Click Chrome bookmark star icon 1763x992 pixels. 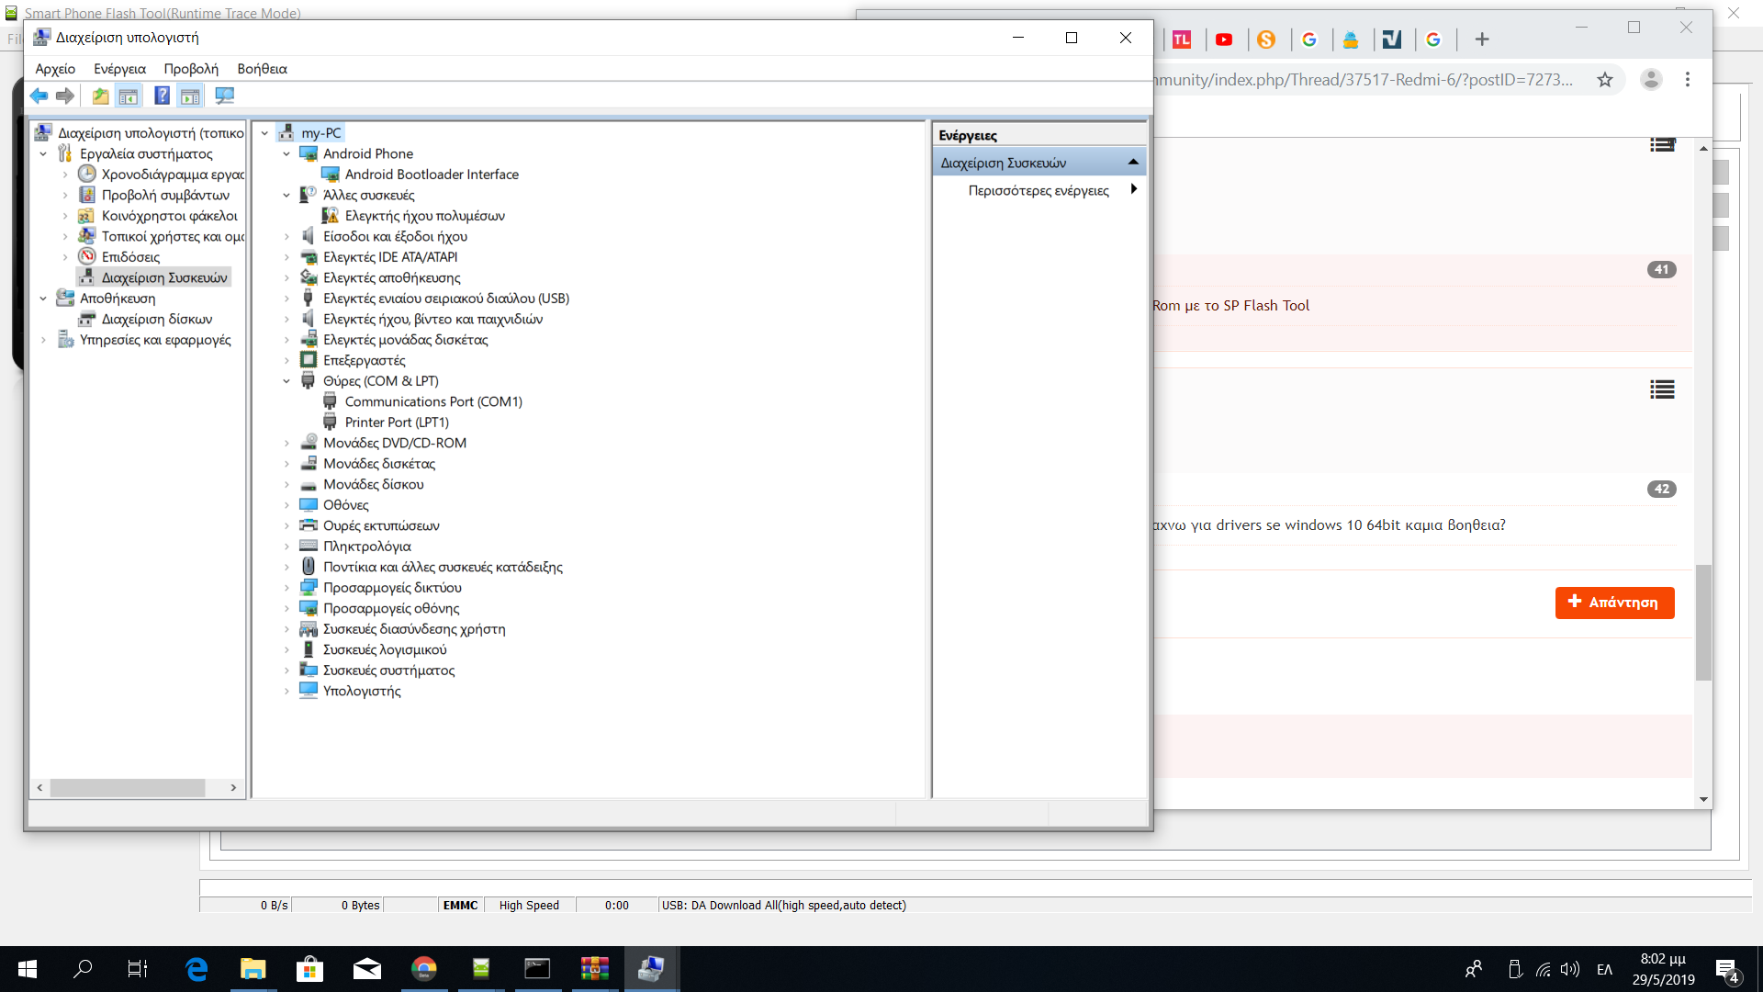(x=1604, y=80)
